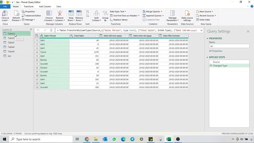
Task: Open Telegram from the taskbar
Action: [132, 139]
